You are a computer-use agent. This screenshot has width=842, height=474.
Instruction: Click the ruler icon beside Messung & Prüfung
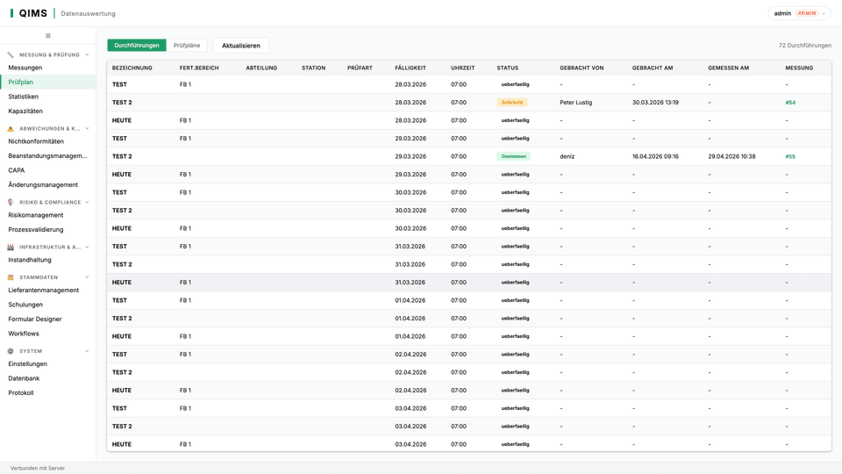11,54
